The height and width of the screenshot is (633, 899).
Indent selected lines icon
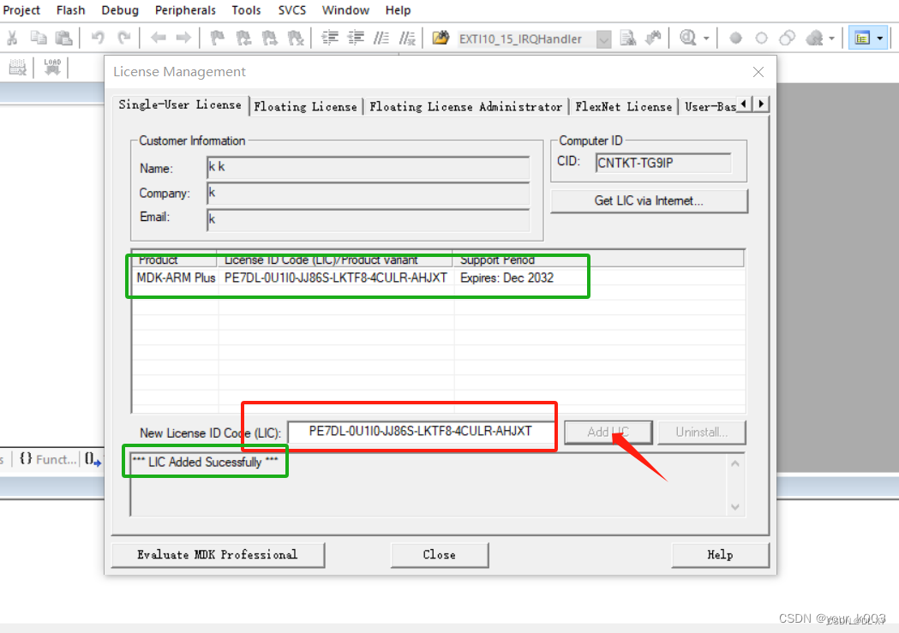[330, 39]
